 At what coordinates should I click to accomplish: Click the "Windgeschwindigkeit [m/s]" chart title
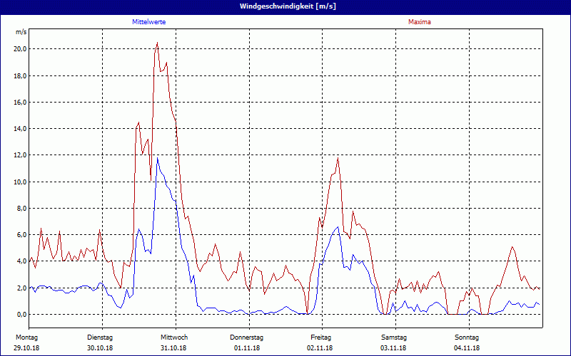[x=285, y=6]
